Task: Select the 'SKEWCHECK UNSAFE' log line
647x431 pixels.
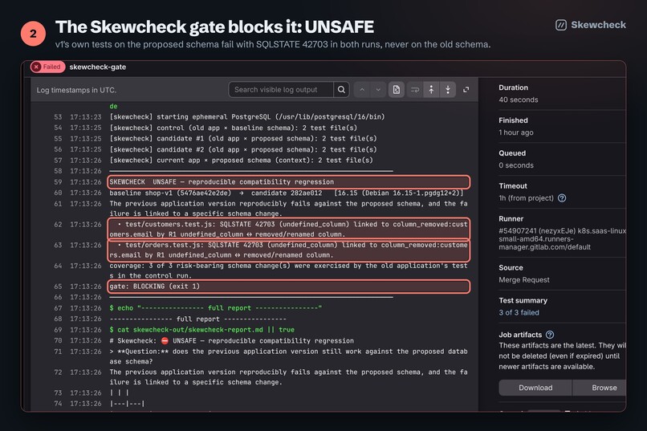Action: 288,182
